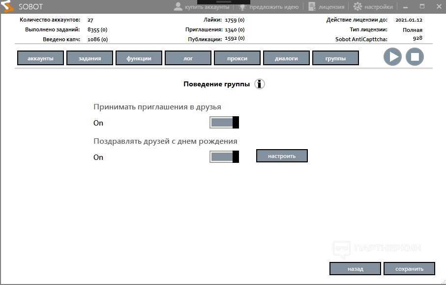Viewport: 446px width, 285px height.
Task: Switch to the аккаунты tab
Action: (40, 58)
